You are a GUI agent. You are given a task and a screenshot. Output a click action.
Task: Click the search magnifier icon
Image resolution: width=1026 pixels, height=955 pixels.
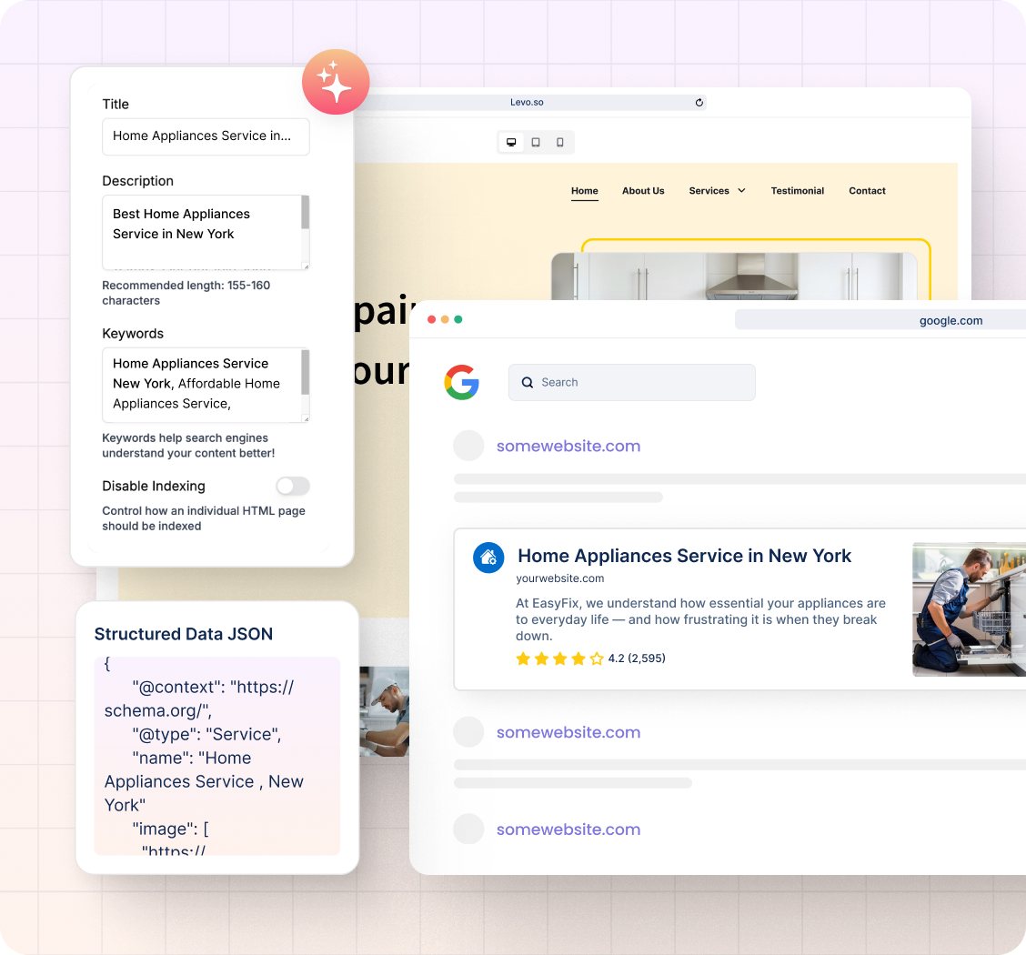pyautogui.click(x=528, y=383)
